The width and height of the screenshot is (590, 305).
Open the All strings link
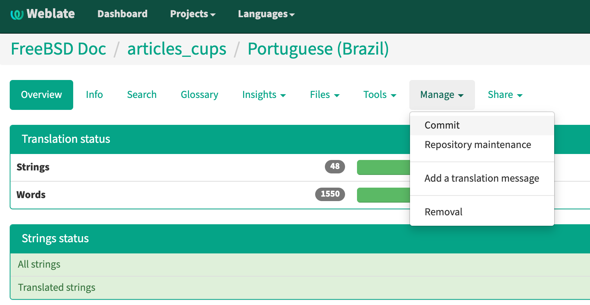tap(39, 264)
